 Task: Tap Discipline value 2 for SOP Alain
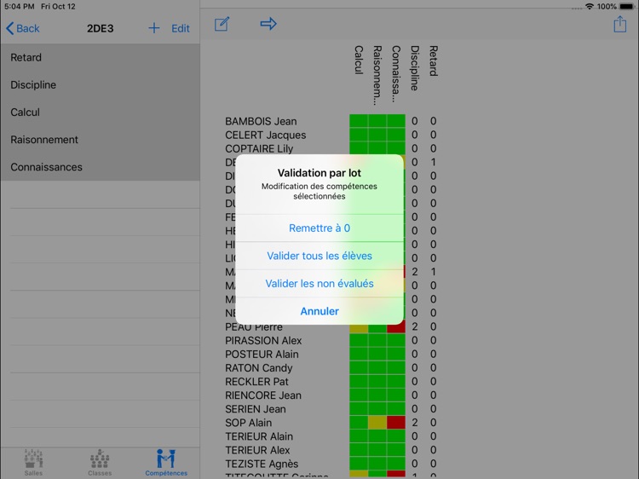coord(414,423)
